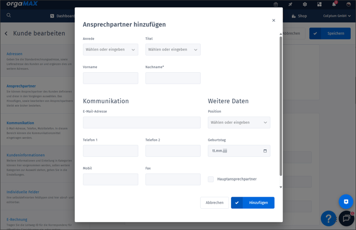Open the CoEptum GmbH account dropdown
356x230 pixels.
[x=337, y=16]
